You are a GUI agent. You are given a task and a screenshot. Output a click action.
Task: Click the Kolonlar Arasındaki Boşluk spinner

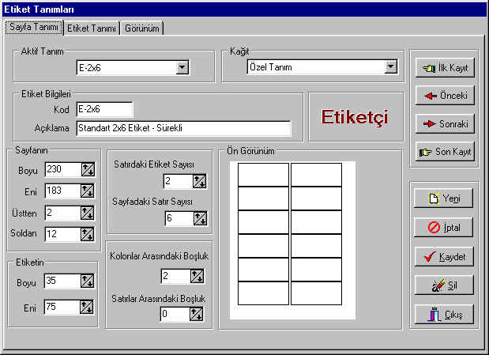tap(197, 276)
